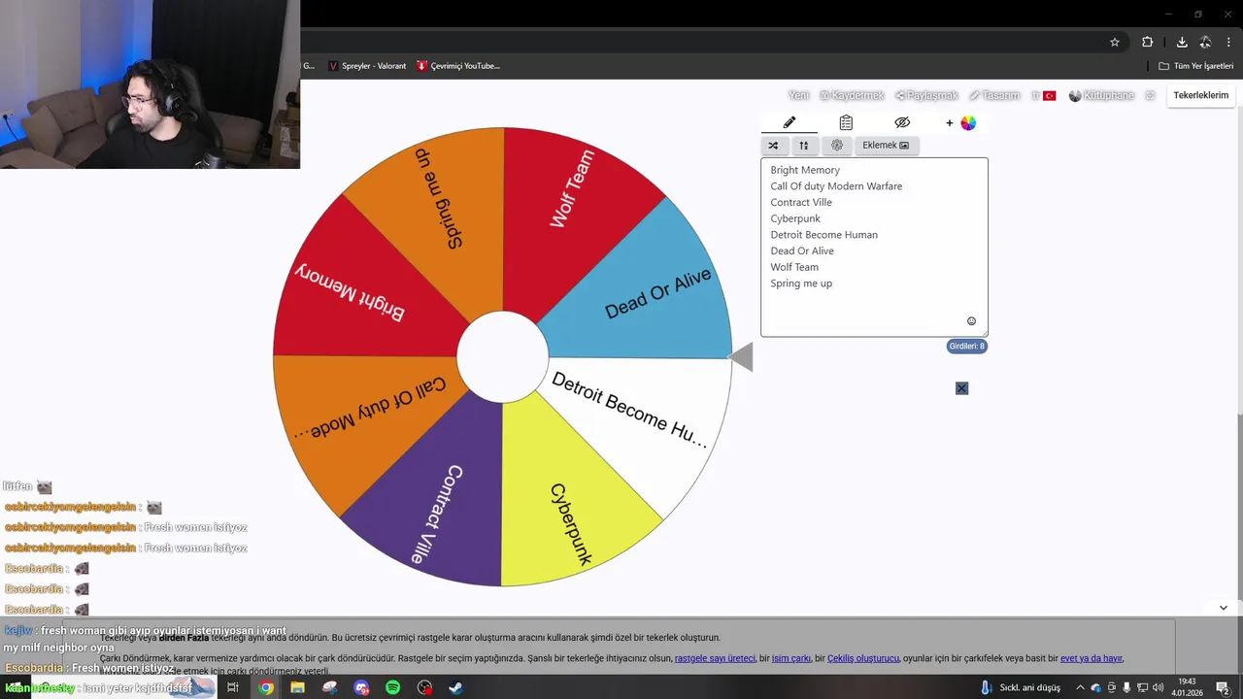The image size is (1243, 699).
Task: Click the microphone tray icon
Action: point(1126,687)
